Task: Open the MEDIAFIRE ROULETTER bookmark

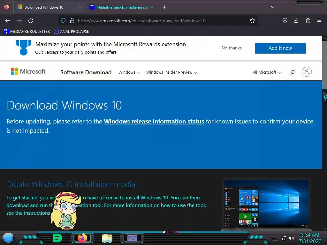Action: 27,32
